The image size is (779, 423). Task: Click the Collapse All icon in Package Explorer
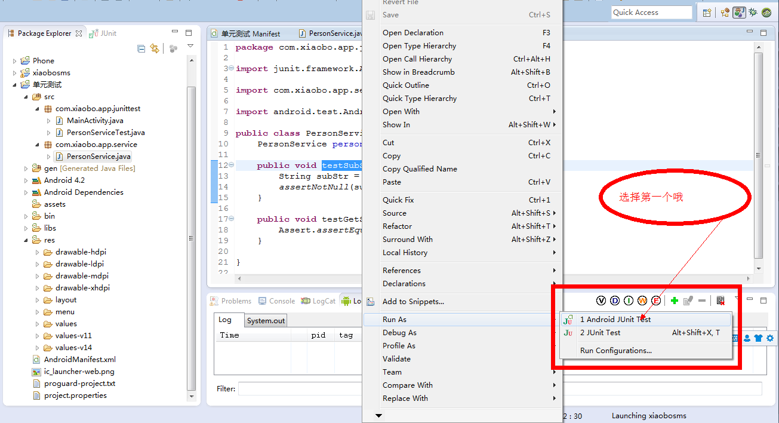coord(141,48)
